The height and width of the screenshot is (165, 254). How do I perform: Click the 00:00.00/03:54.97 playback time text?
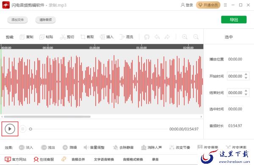[184, 129]
